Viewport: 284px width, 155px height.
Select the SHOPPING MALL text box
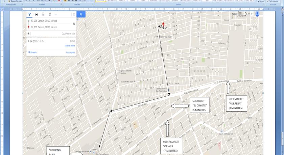point(58,151)
